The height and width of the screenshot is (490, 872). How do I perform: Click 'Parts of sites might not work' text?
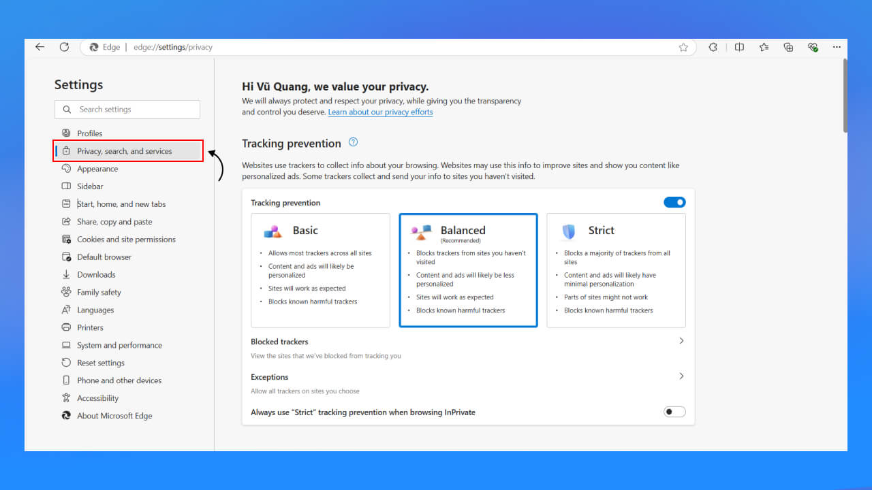606,297
